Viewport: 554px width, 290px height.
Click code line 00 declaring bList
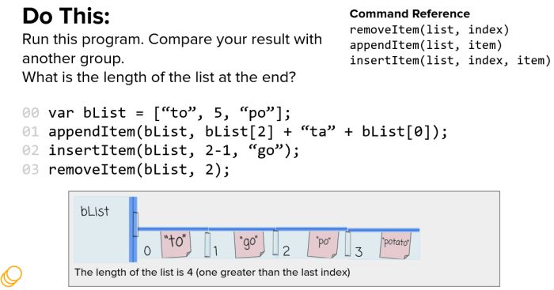coord(156,113)
